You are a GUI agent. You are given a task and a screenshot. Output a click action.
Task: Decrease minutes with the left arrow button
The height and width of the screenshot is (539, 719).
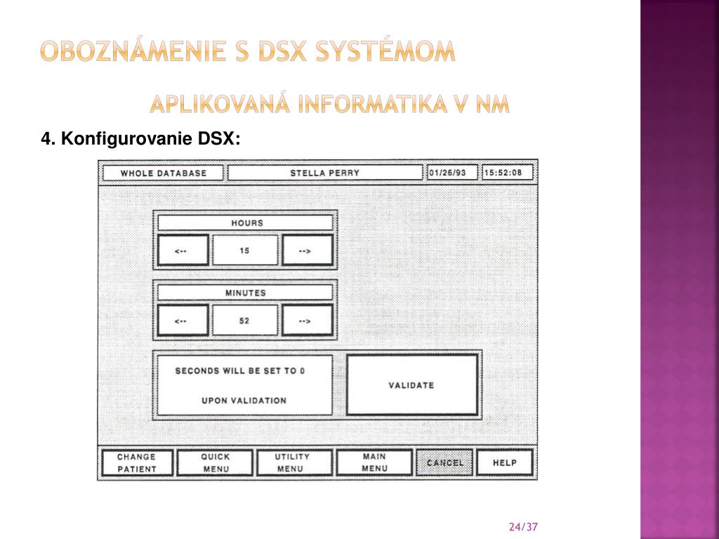[x=183, y=320]
